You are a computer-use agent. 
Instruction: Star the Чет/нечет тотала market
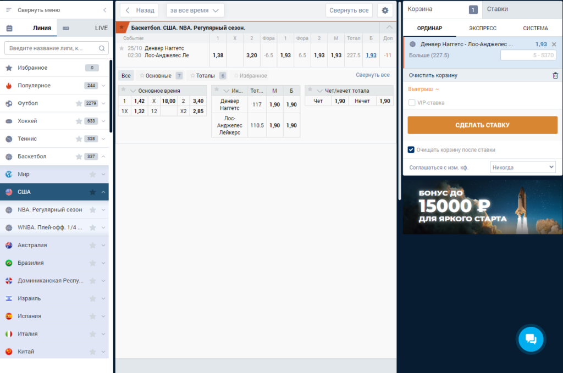click(x=310, y=90)
